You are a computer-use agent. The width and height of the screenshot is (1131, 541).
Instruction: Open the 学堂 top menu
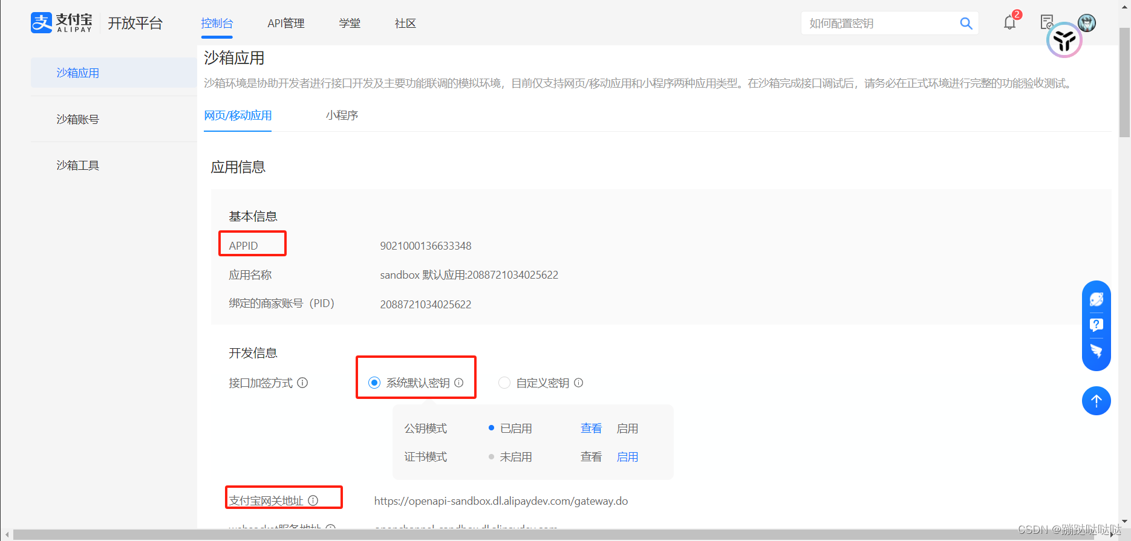(x=350, y=23)
